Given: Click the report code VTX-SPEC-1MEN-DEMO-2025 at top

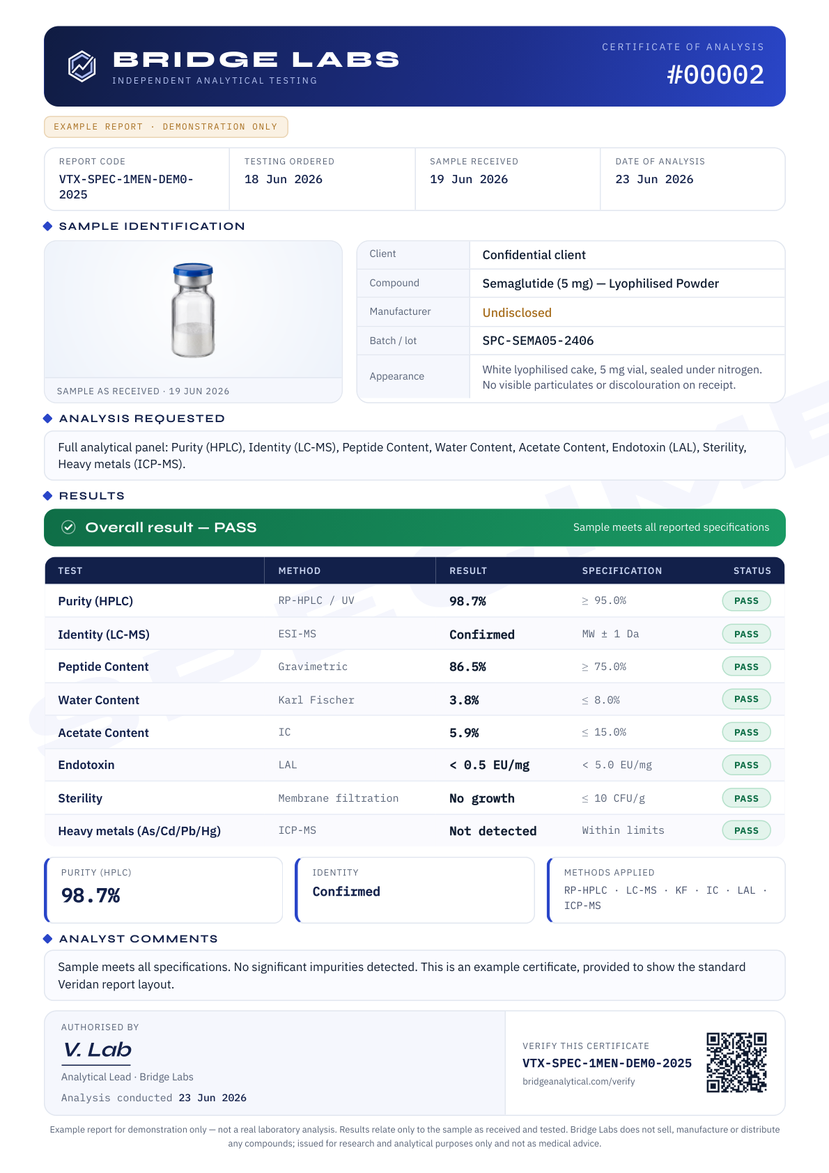Looking at the screenshot, I should point(126,187).
